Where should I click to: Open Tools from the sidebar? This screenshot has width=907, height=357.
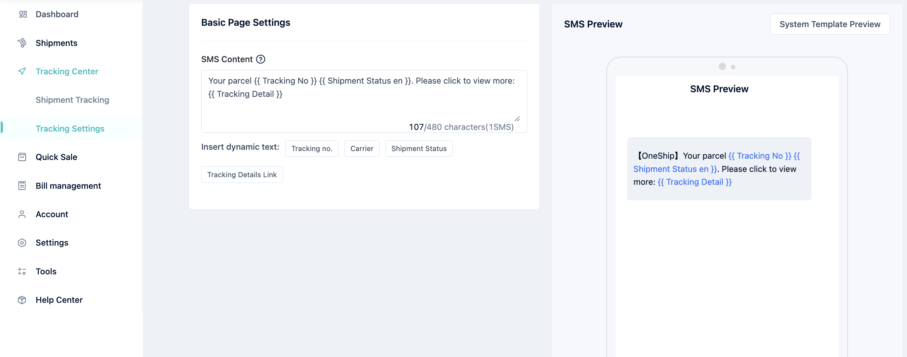point(46,271)
